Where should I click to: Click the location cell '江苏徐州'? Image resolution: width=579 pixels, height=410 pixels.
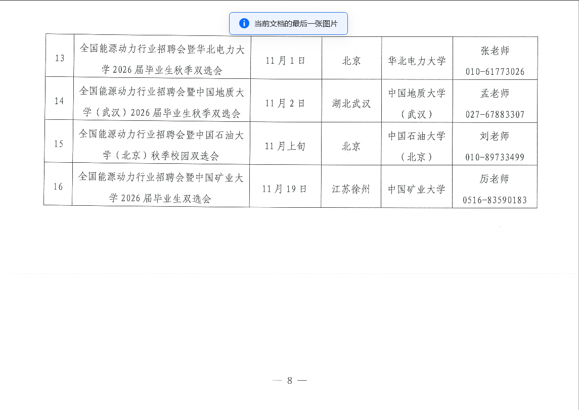[351, 189]
